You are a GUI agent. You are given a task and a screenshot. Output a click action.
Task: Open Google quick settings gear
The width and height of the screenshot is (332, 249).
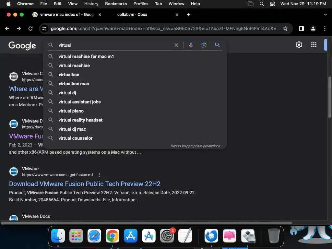299,45
